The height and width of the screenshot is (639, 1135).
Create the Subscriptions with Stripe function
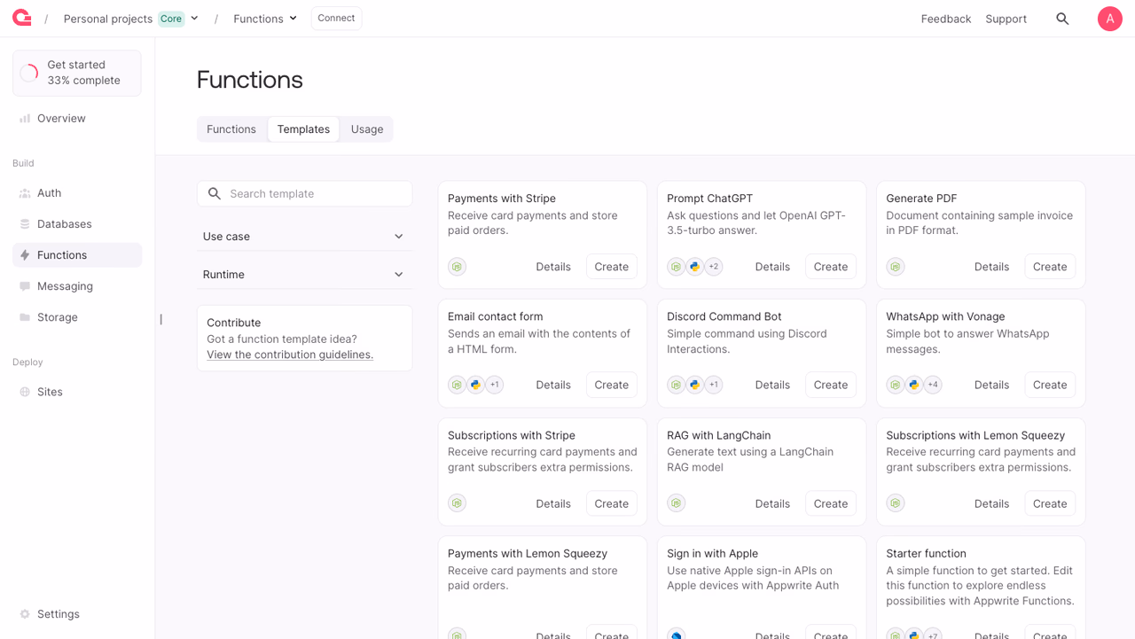click(612, 503)
